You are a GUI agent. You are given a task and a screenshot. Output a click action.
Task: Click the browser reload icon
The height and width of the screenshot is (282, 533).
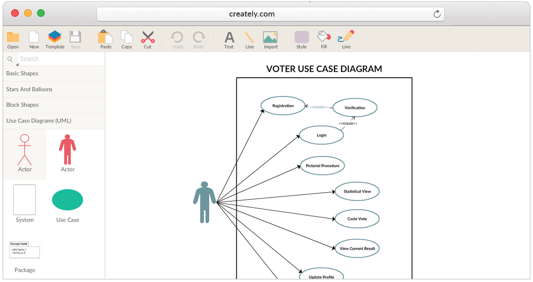(x=437, y=14)
